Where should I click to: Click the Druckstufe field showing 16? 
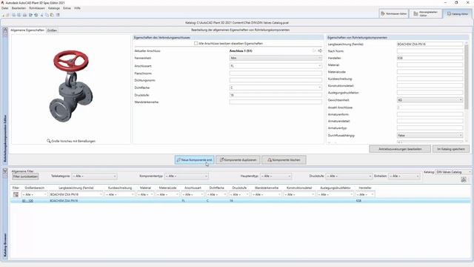(x=276, y=95)
